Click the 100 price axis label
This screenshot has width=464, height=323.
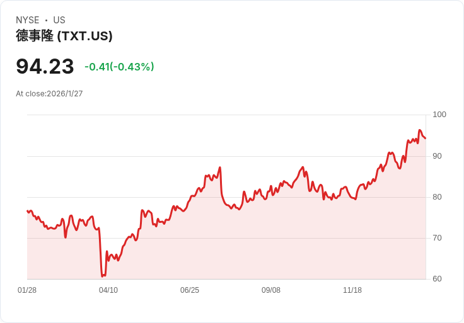439,115
